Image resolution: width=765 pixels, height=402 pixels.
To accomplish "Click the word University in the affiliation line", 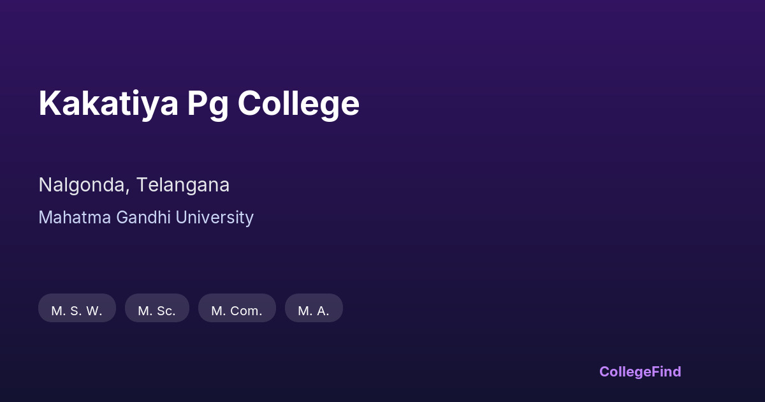I will (x=215, y=218).
